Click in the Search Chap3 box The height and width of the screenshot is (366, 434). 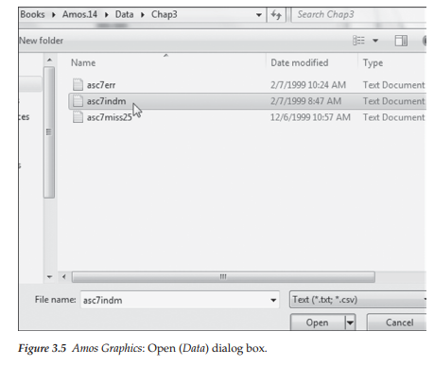(358, 14)
